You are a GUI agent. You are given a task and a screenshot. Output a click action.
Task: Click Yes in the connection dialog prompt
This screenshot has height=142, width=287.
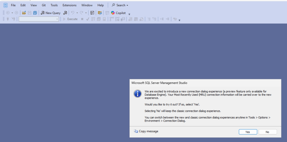(248, 132)
